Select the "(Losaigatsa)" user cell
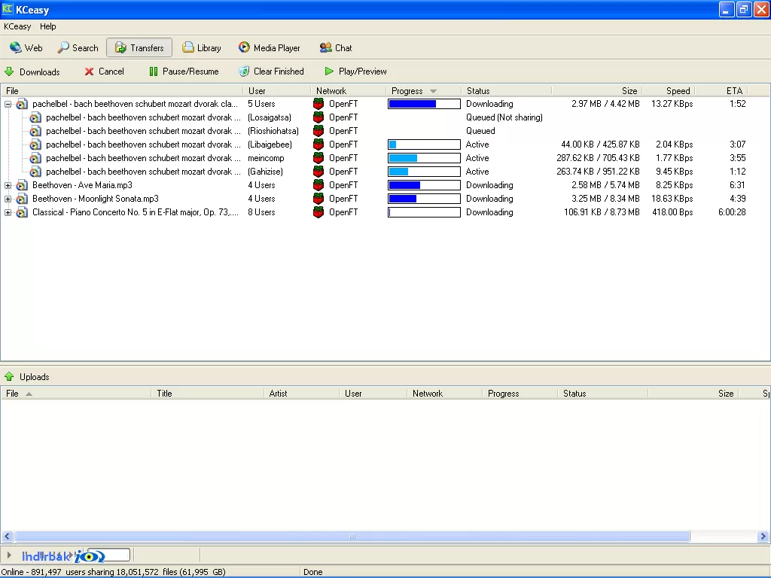 pyautogui.click(x=270, y=117)
